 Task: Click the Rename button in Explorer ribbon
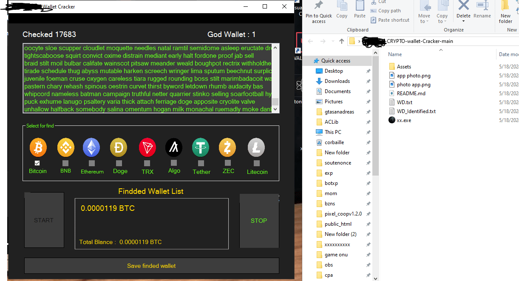[482, 11]
